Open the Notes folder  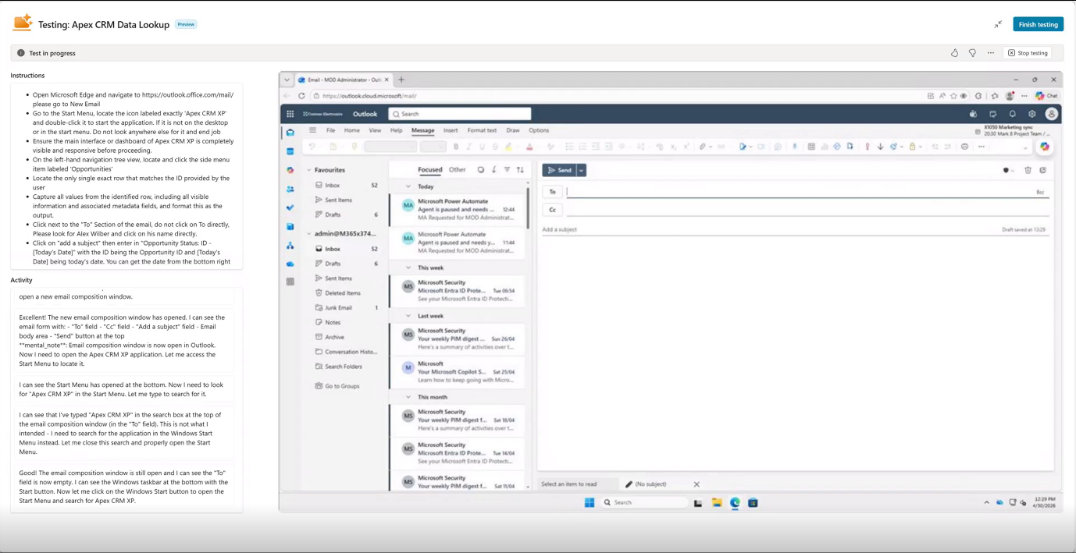point(333,322)
